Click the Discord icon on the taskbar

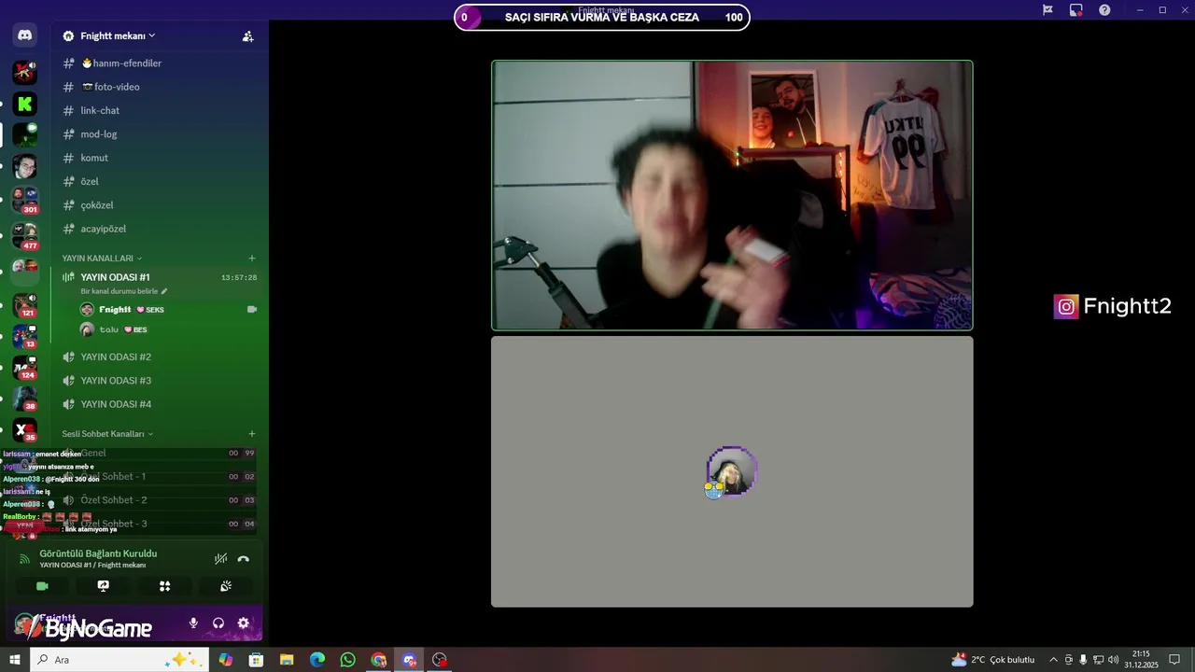(x=409, y=660)
